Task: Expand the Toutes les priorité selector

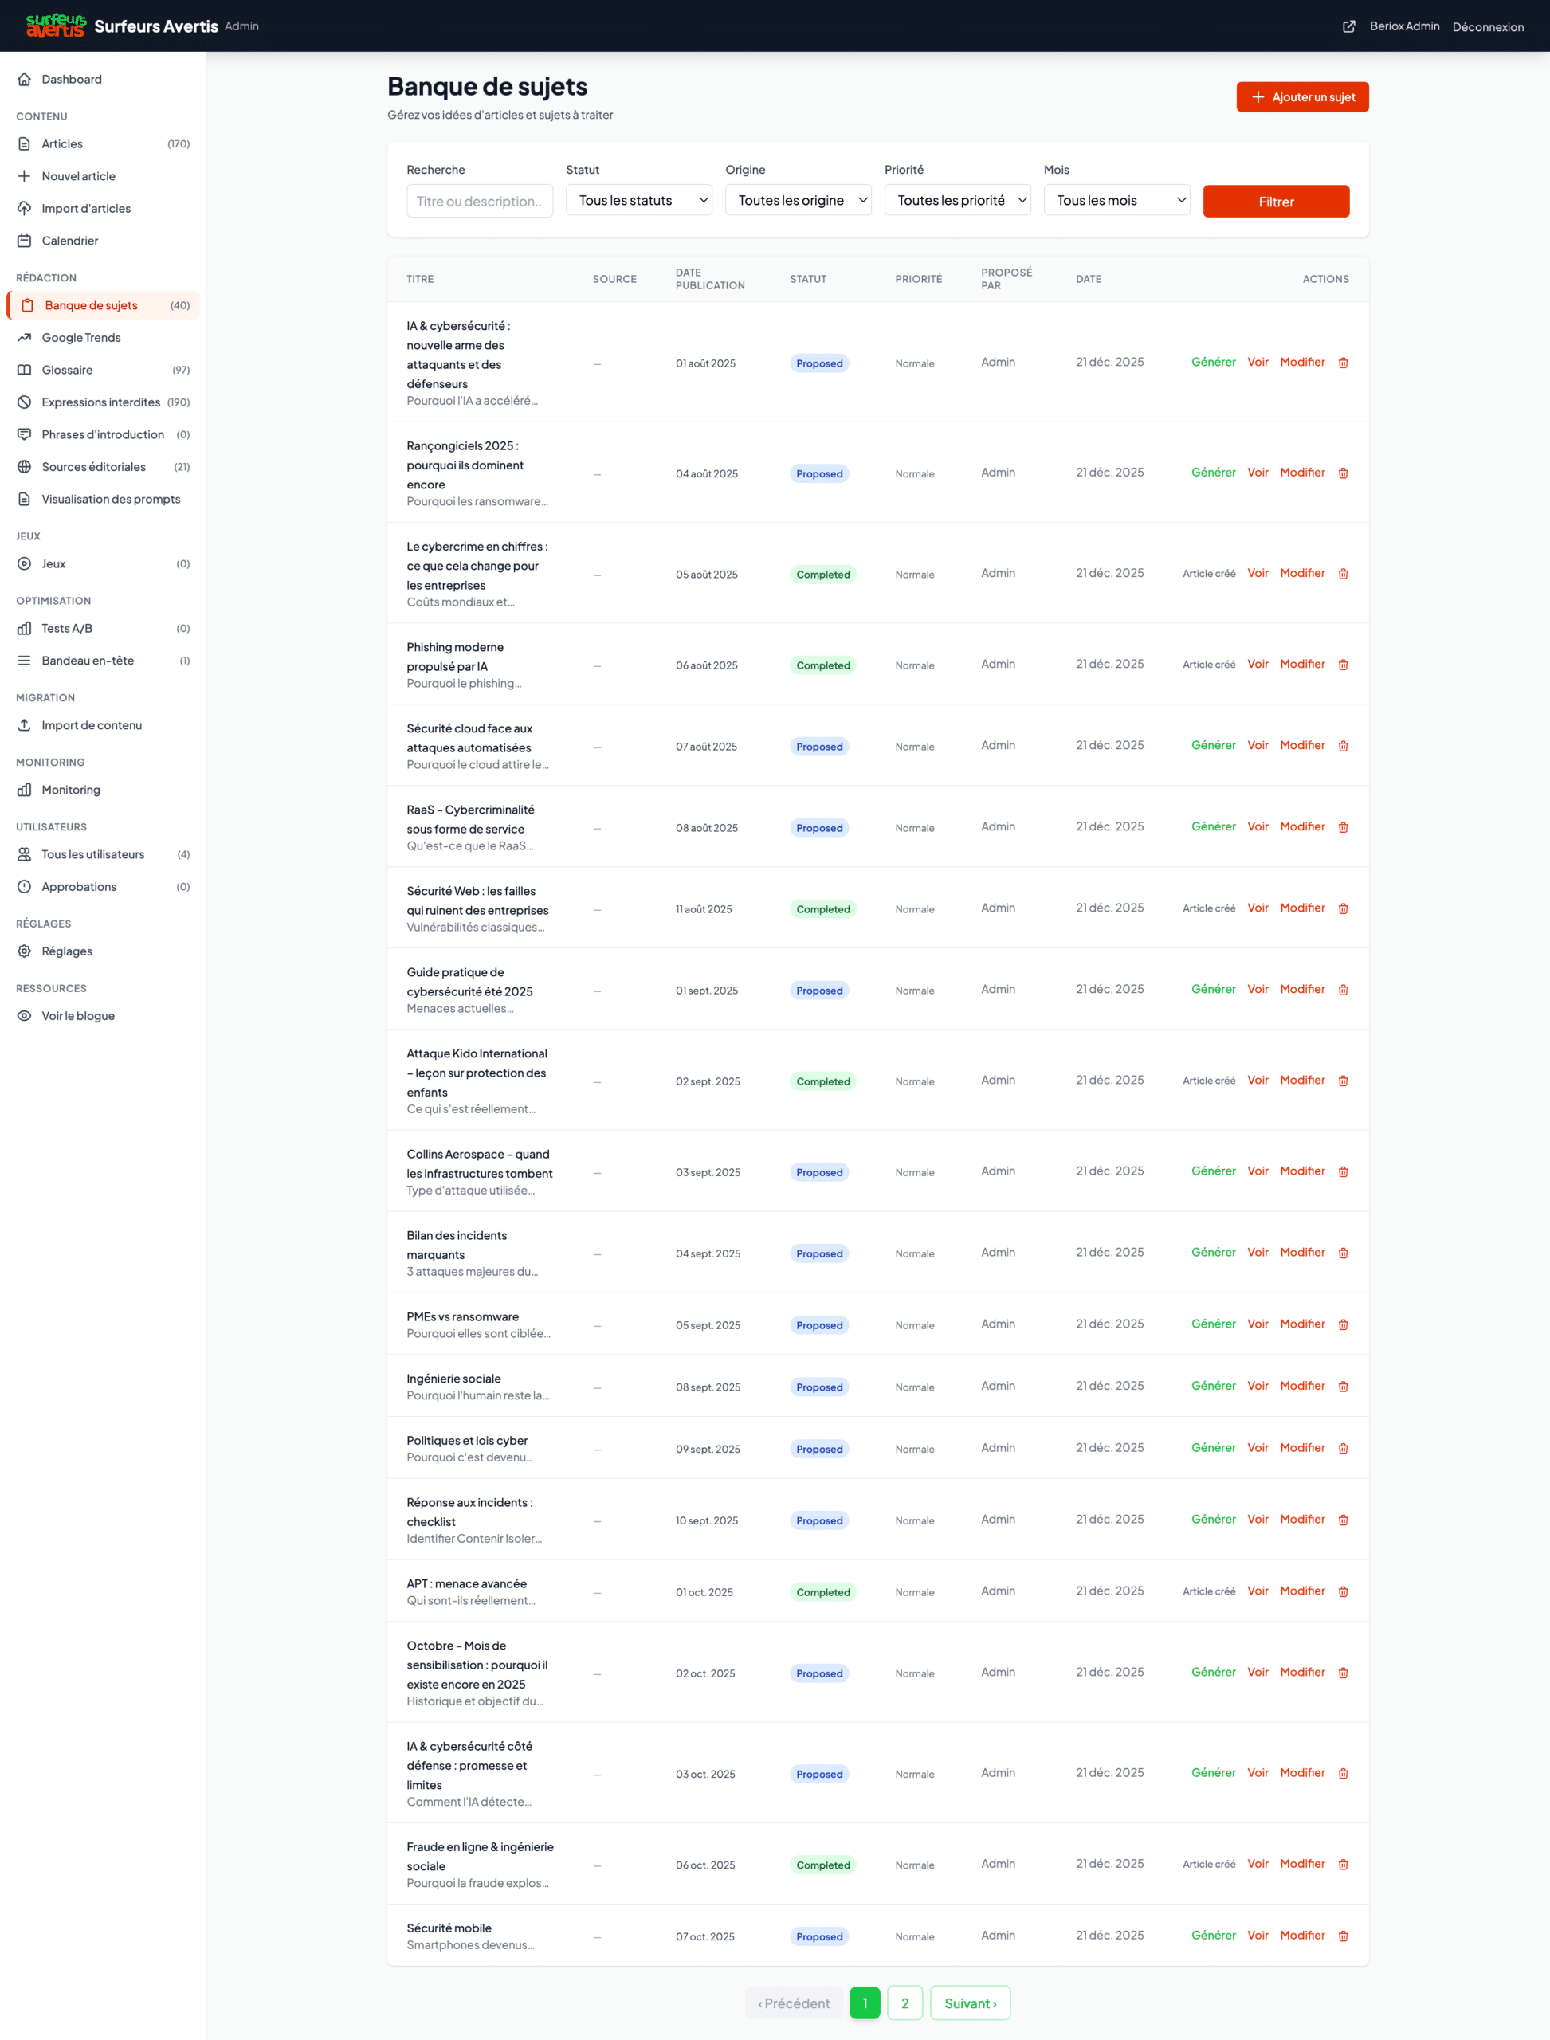Action: 957,200
